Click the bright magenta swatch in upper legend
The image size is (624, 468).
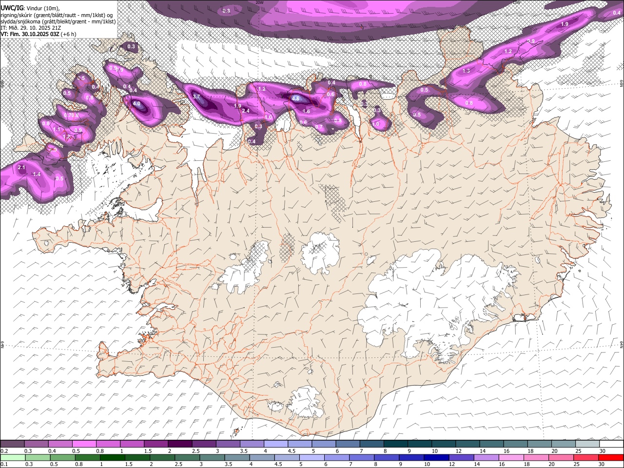(x=84, y=444)
